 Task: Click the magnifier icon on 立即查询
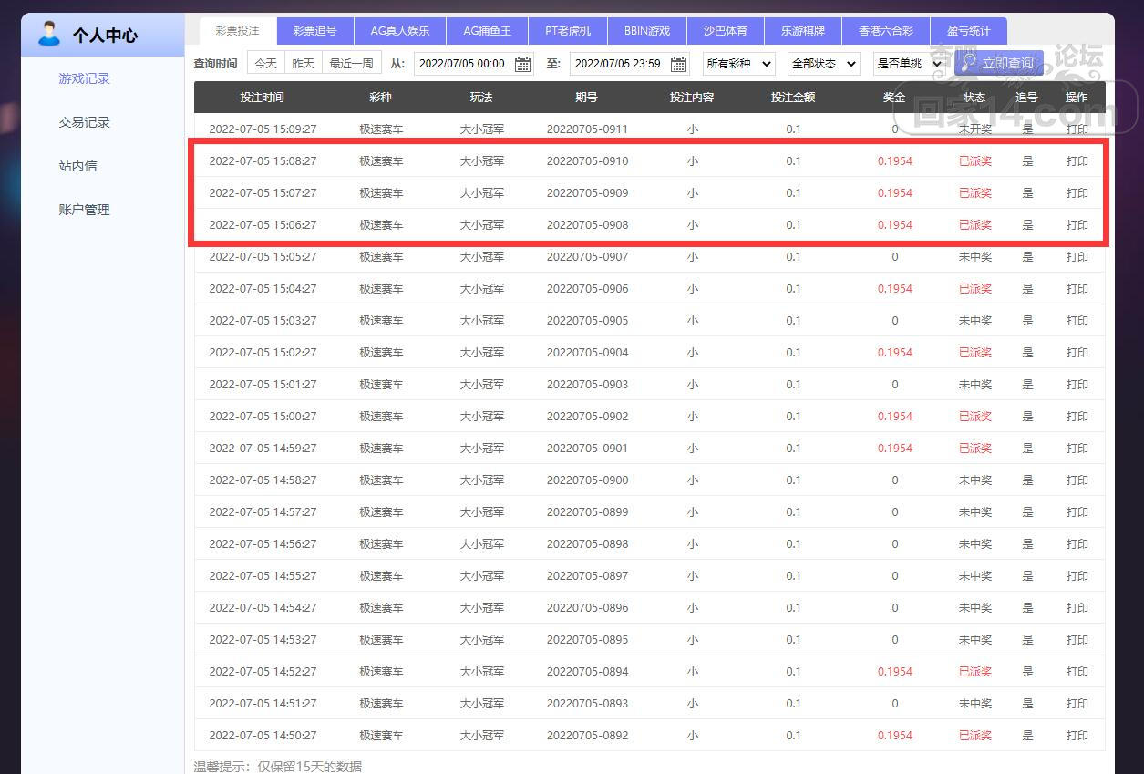pos(969,63)
